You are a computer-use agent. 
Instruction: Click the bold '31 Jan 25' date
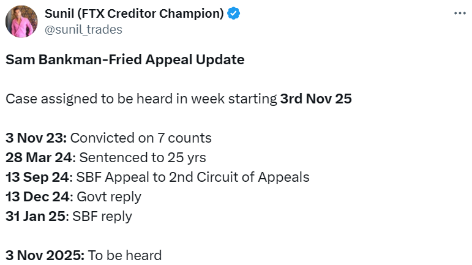36,216
